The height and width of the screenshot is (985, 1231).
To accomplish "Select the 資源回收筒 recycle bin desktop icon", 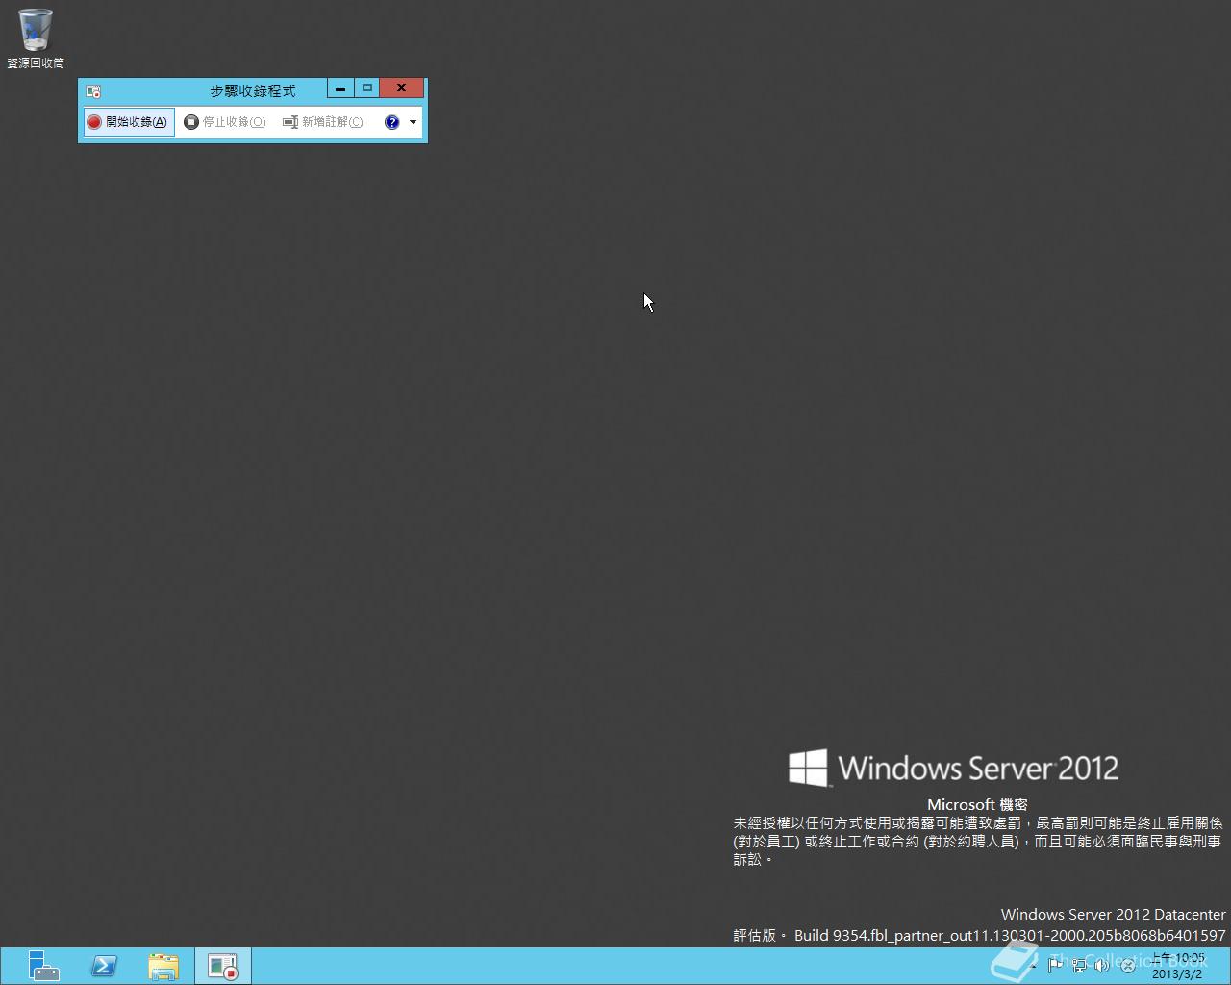I will coord(36,38).
